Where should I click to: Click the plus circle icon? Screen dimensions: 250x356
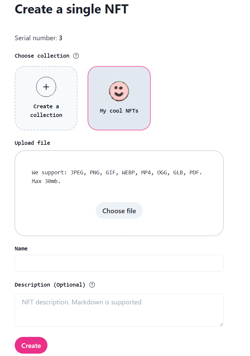(x=46, y=87)
